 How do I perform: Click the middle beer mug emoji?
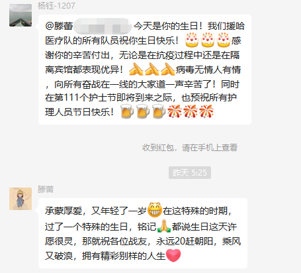click(x=143, y=111)
